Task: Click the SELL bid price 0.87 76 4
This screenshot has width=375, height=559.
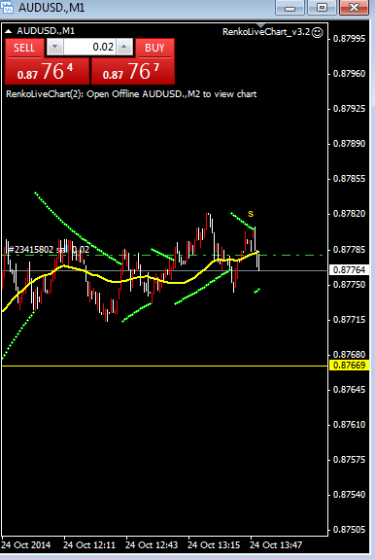Action: 47,71
